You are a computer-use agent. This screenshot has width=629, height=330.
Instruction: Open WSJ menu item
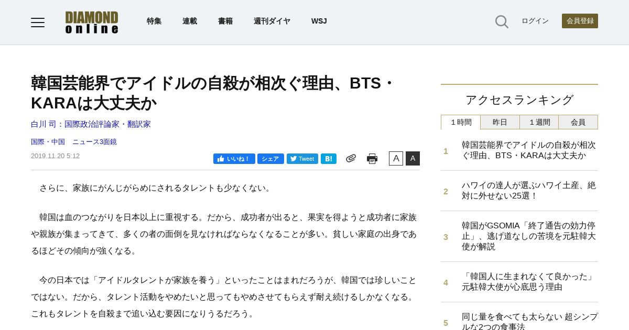pyautogui.click(x=319, y=21)
